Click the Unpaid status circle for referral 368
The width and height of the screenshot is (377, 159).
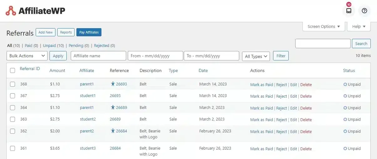(x=345, y=85)
